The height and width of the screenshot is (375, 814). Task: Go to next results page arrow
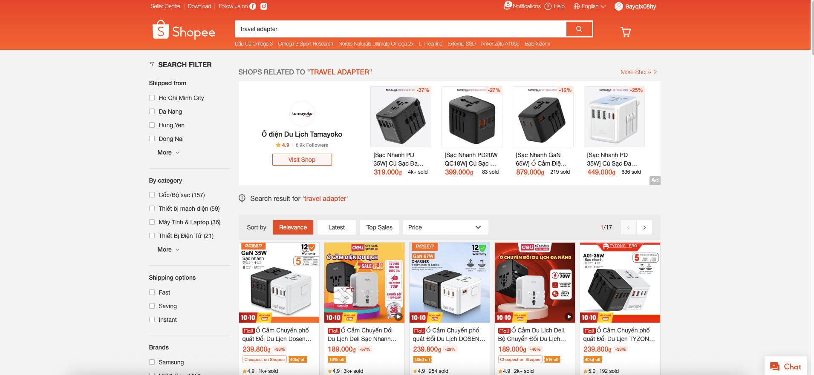(x=644, y=227)
